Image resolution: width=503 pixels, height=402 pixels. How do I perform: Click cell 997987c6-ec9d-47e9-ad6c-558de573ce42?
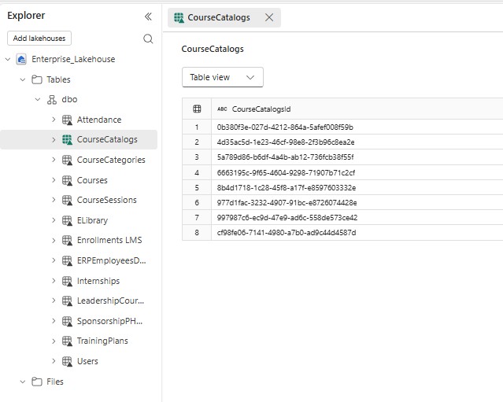tap(287, 218)
